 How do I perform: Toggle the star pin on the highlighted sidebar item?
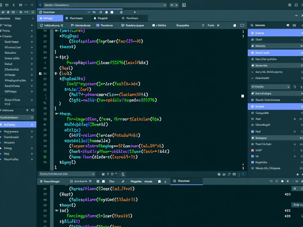pos(32,124)
